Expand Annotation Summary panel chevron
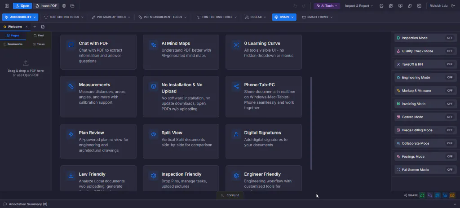This screenshot has height=208, width=460. (455, 204)
